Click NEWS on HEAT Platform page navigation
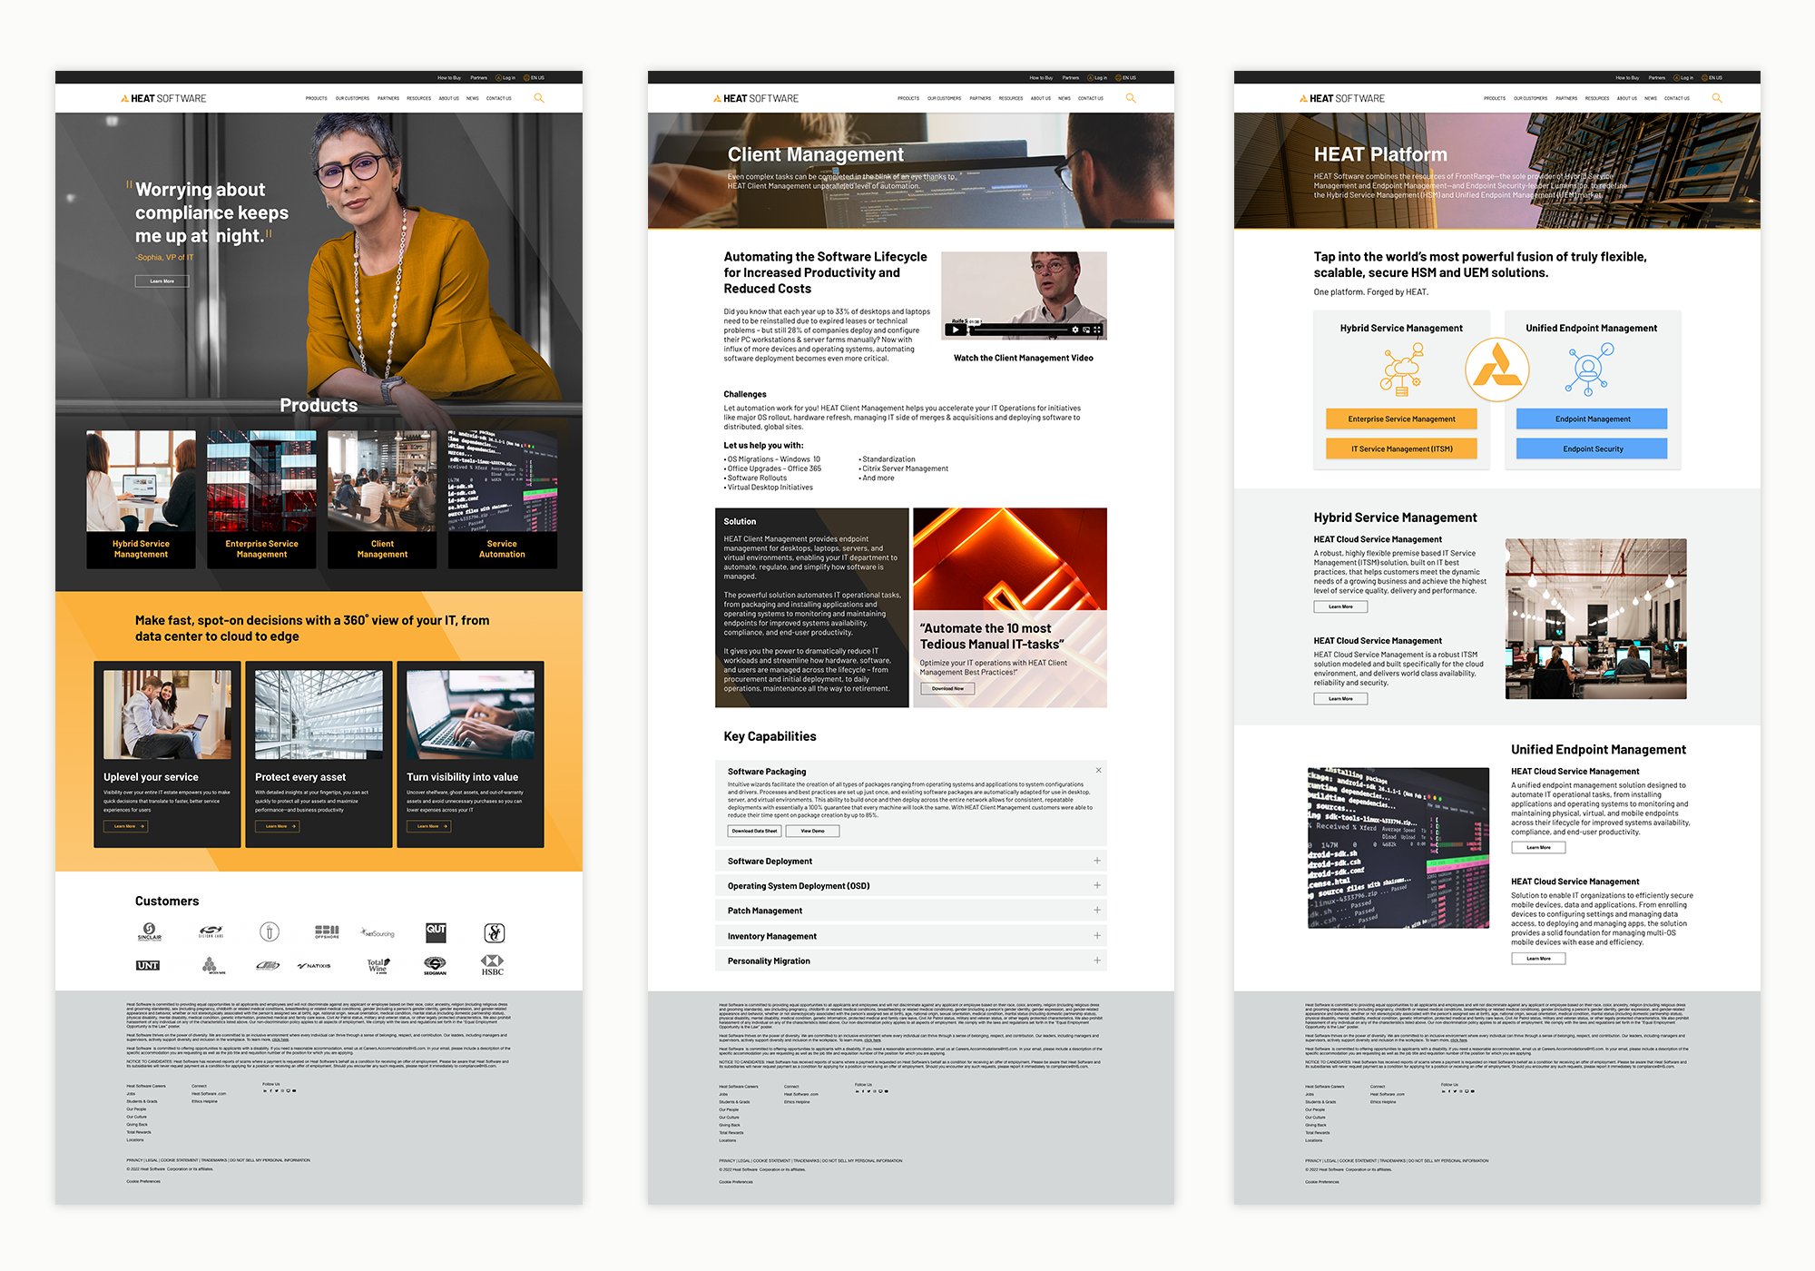Image resolution: width=1815 pixels, height=1271 pixels. (x=1651, y=98)
